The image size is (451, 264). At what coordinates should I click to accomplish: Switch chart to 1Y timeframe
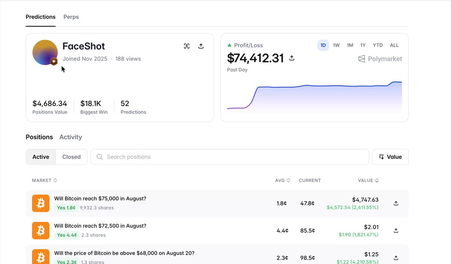click(363, 45)
